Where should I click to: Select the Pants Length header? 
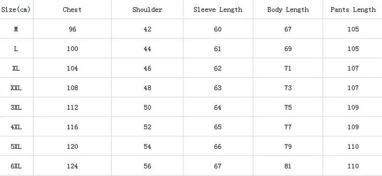pyautogui.click(x=353, y=10)
